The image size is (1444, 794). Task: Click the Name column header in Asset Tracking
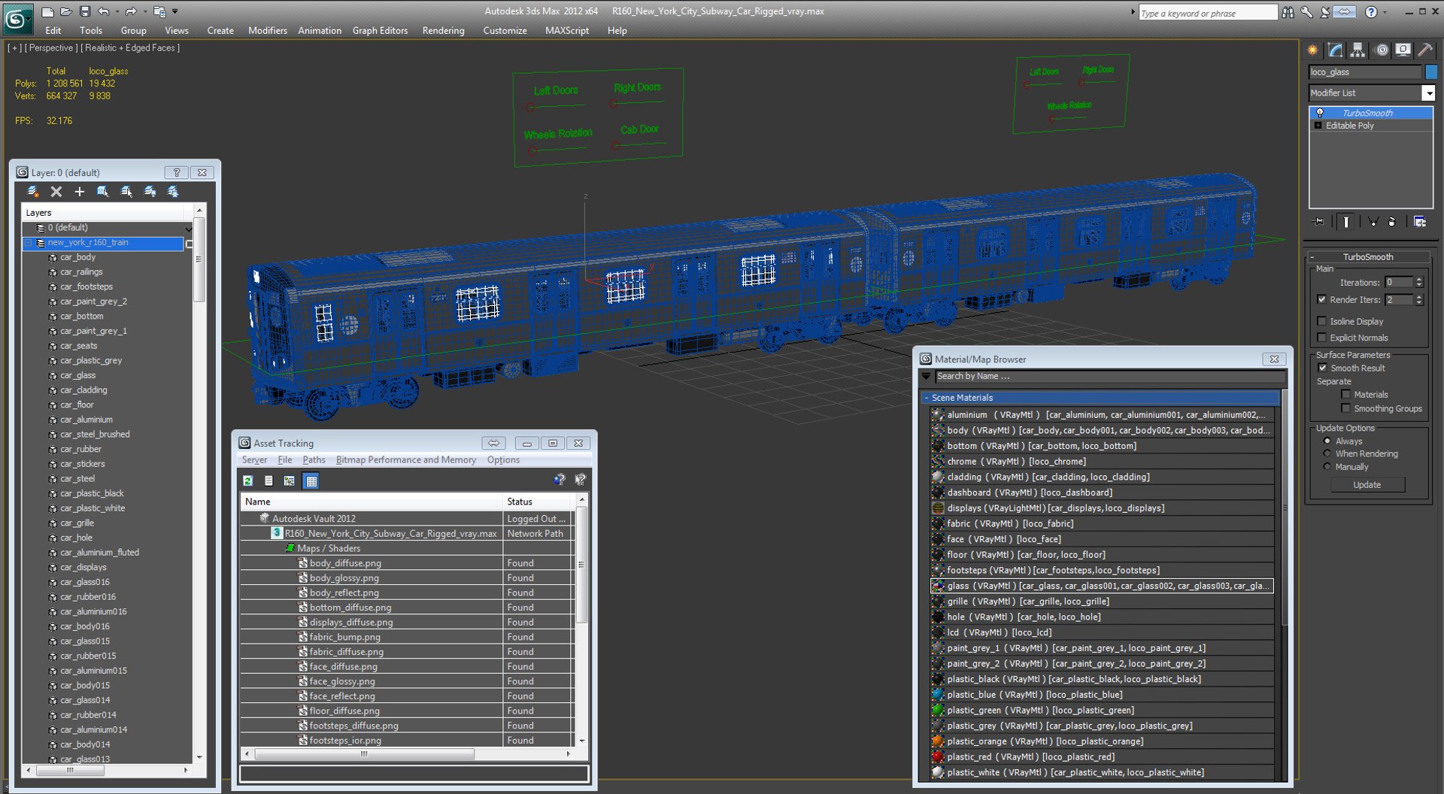point(372,502)
